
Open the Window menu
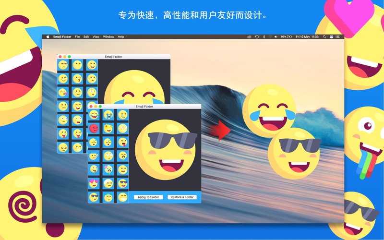pyautogui.click(x=108, y=37)
